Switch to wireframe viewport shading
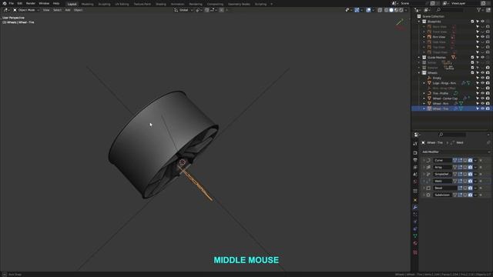This screenshot has width=493, height=277. (386, 10)
